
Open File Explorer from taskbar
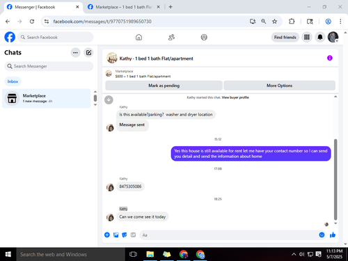150,255
